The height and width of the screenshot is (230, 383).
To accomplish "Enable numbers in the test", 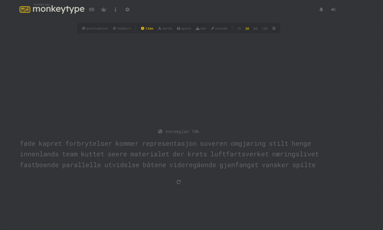I will coord(122,28).
